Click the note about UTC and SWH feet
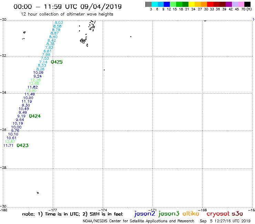This screenshot has width=255, height=224. tap(72, 214)
